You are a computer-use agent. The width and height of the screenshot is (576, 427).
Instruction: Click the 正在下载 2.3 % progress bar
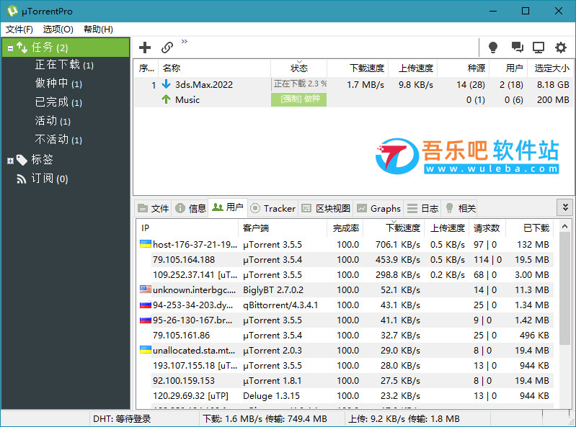point(299,84)
